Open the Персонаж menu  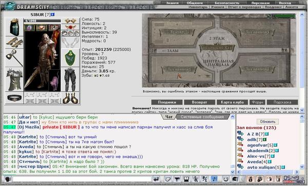261,3
